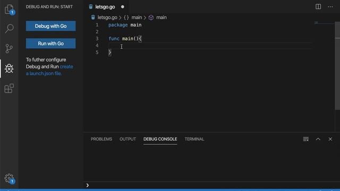Click line number 3 in gutter

pos(97,39)
